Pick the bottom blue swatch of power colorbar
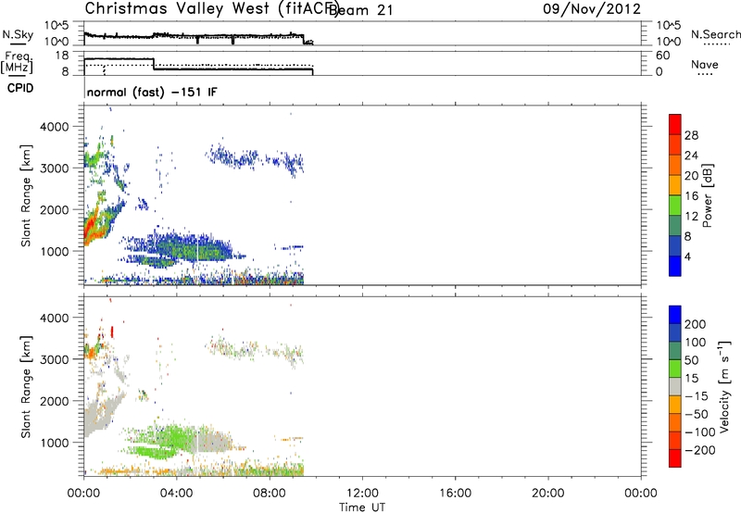This screenshot has width=741, height=513. coord(675,266)
